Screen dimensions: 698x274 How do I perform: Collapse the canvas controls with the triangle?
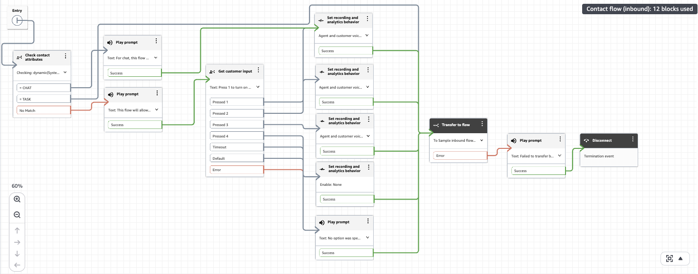click(x=680, y=258)
